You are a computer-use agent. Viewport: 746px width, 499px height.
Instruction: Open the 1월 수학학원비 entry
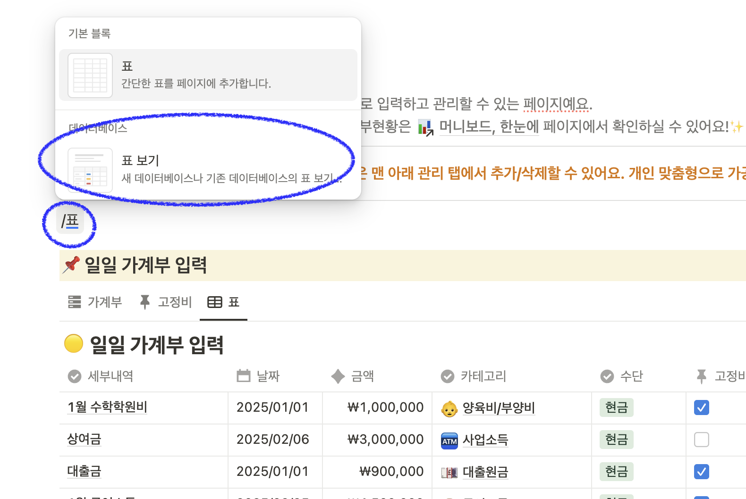pyautogui.click(x=107, y=407)
